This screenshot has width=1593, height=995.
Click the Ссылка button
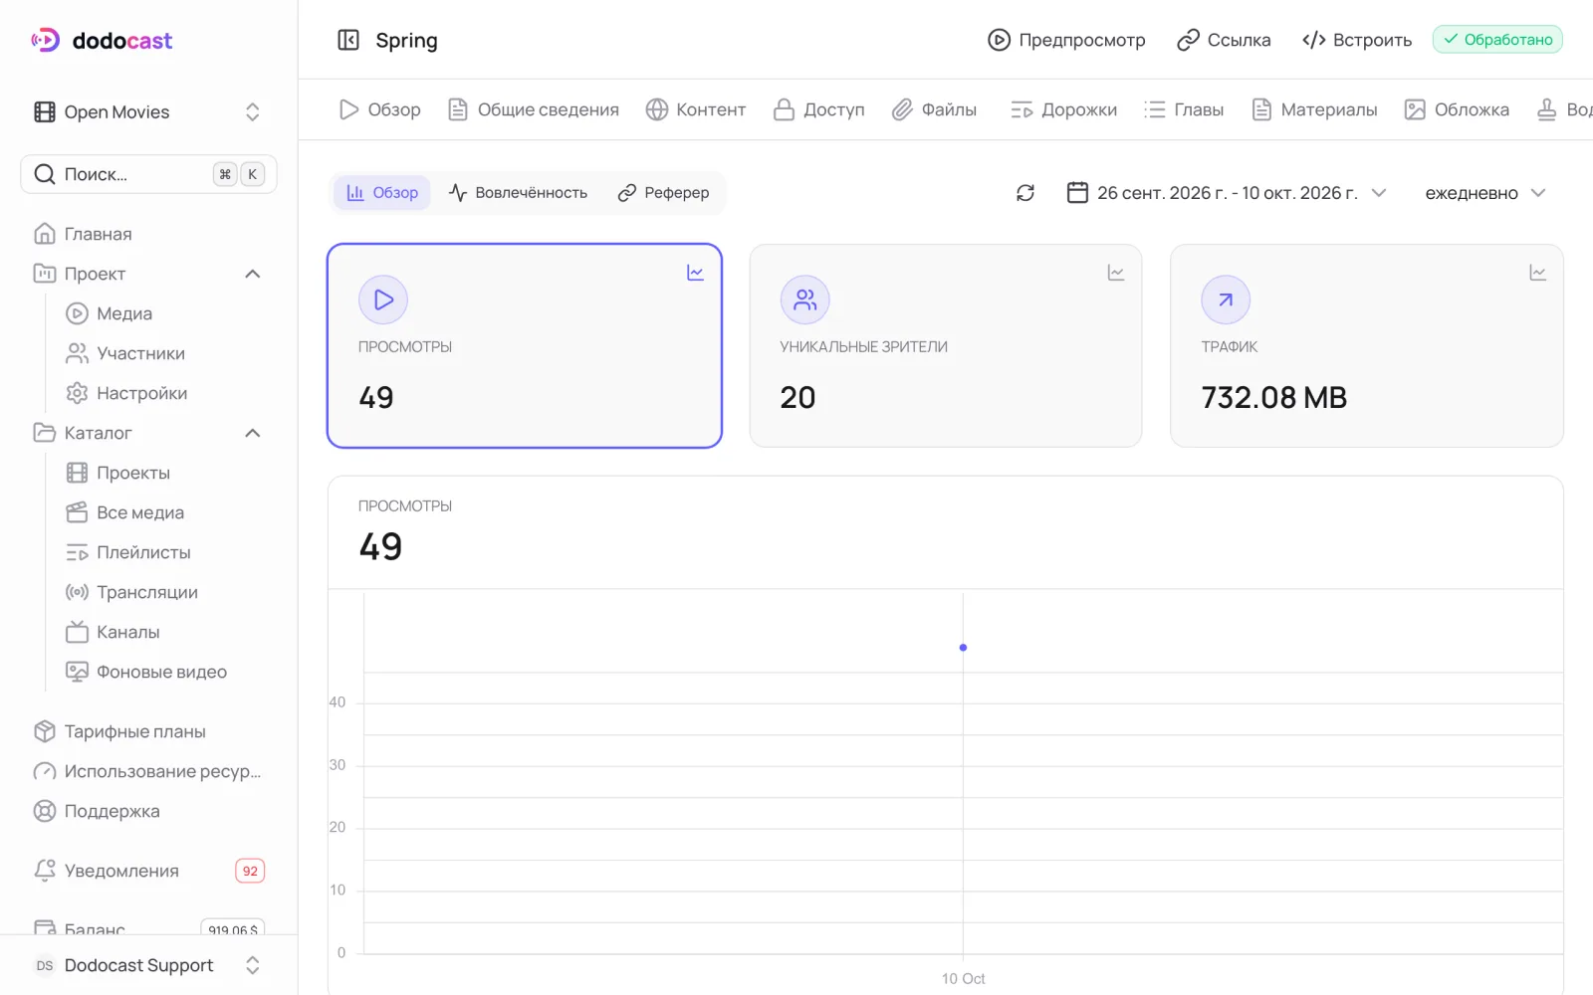coord(1224,40)
